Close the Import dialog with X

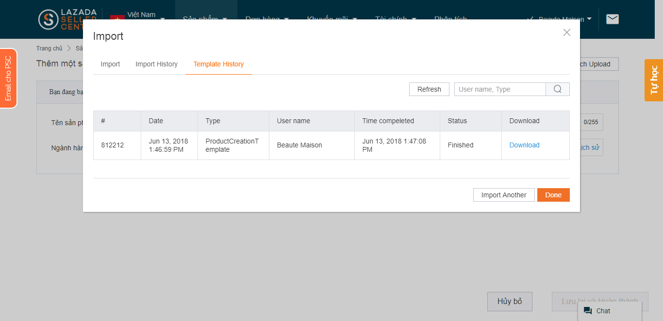566,32
